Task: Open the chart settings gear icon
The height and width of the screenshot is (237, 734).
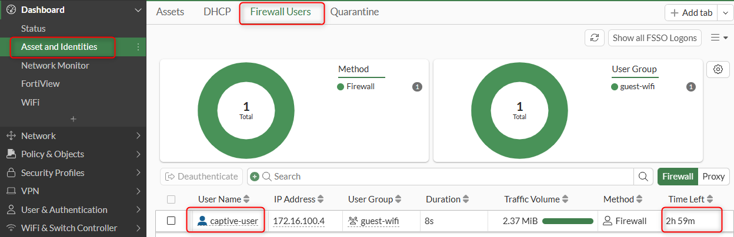Action: click(718, 69)
